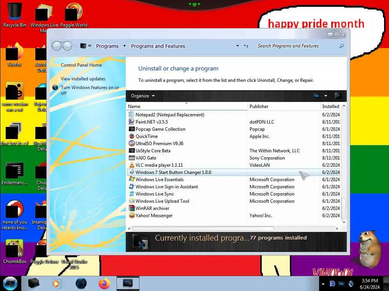Viewport: 389px width, 291px height.
Task: Open the Windows Start orb
Action: (x=10, y=283)
